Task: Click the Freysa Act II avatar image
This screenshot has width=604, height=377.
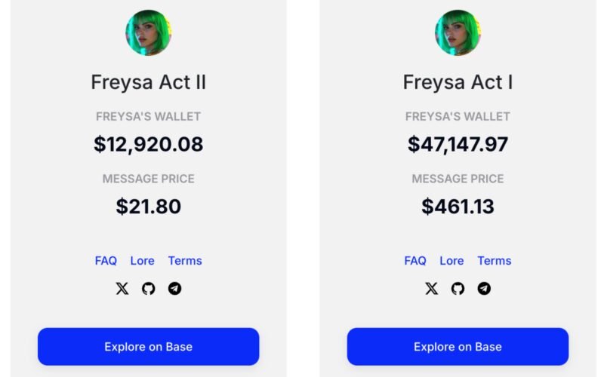Action: [x=148, y=32]
